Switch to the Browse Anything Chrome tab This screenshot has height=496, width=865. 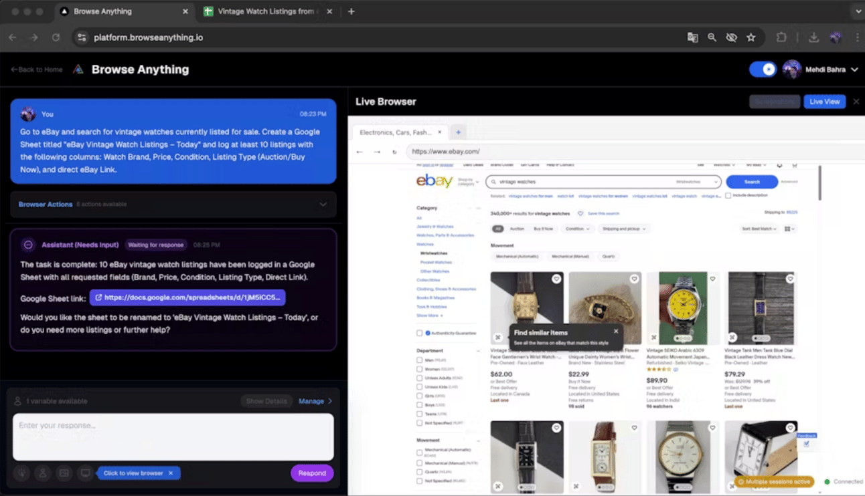click(125, 11)
